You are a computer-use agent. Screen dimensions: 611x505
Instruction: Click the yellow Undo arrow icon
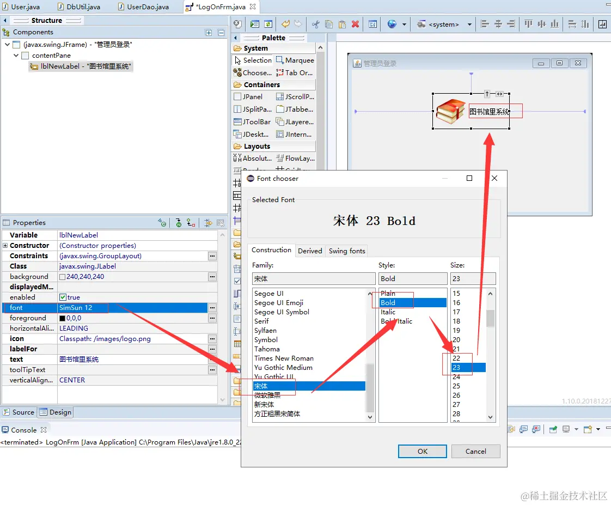[x=286, y=24]
